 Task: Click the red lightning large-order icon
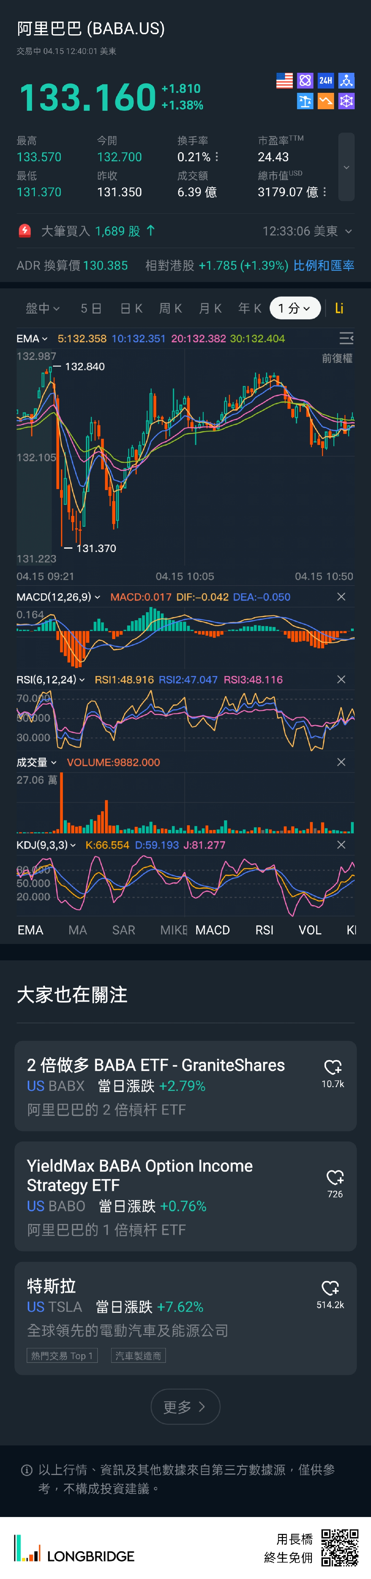pyautogui.click(x=25, y=231)
